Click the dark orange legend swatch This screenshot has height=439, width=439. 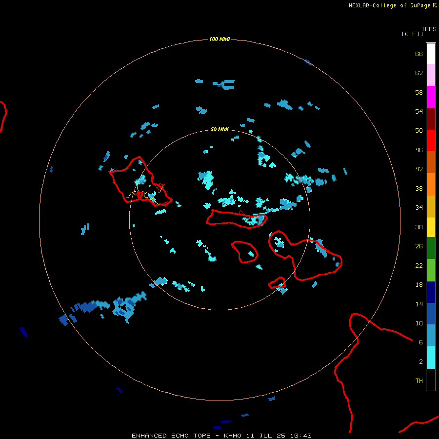tap(431, 162)
